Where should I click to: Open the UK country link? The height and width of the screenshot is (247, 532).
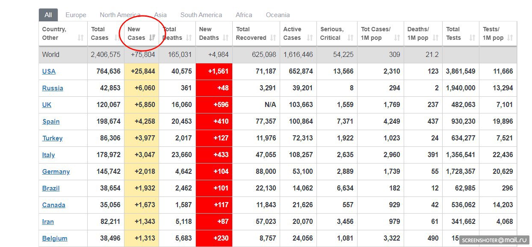click(47, 105)
